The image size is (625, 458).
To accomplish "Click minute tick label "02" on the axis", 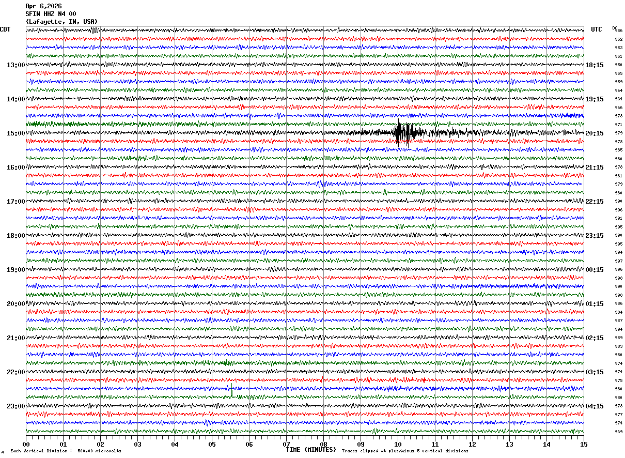I will pos(100,444).
